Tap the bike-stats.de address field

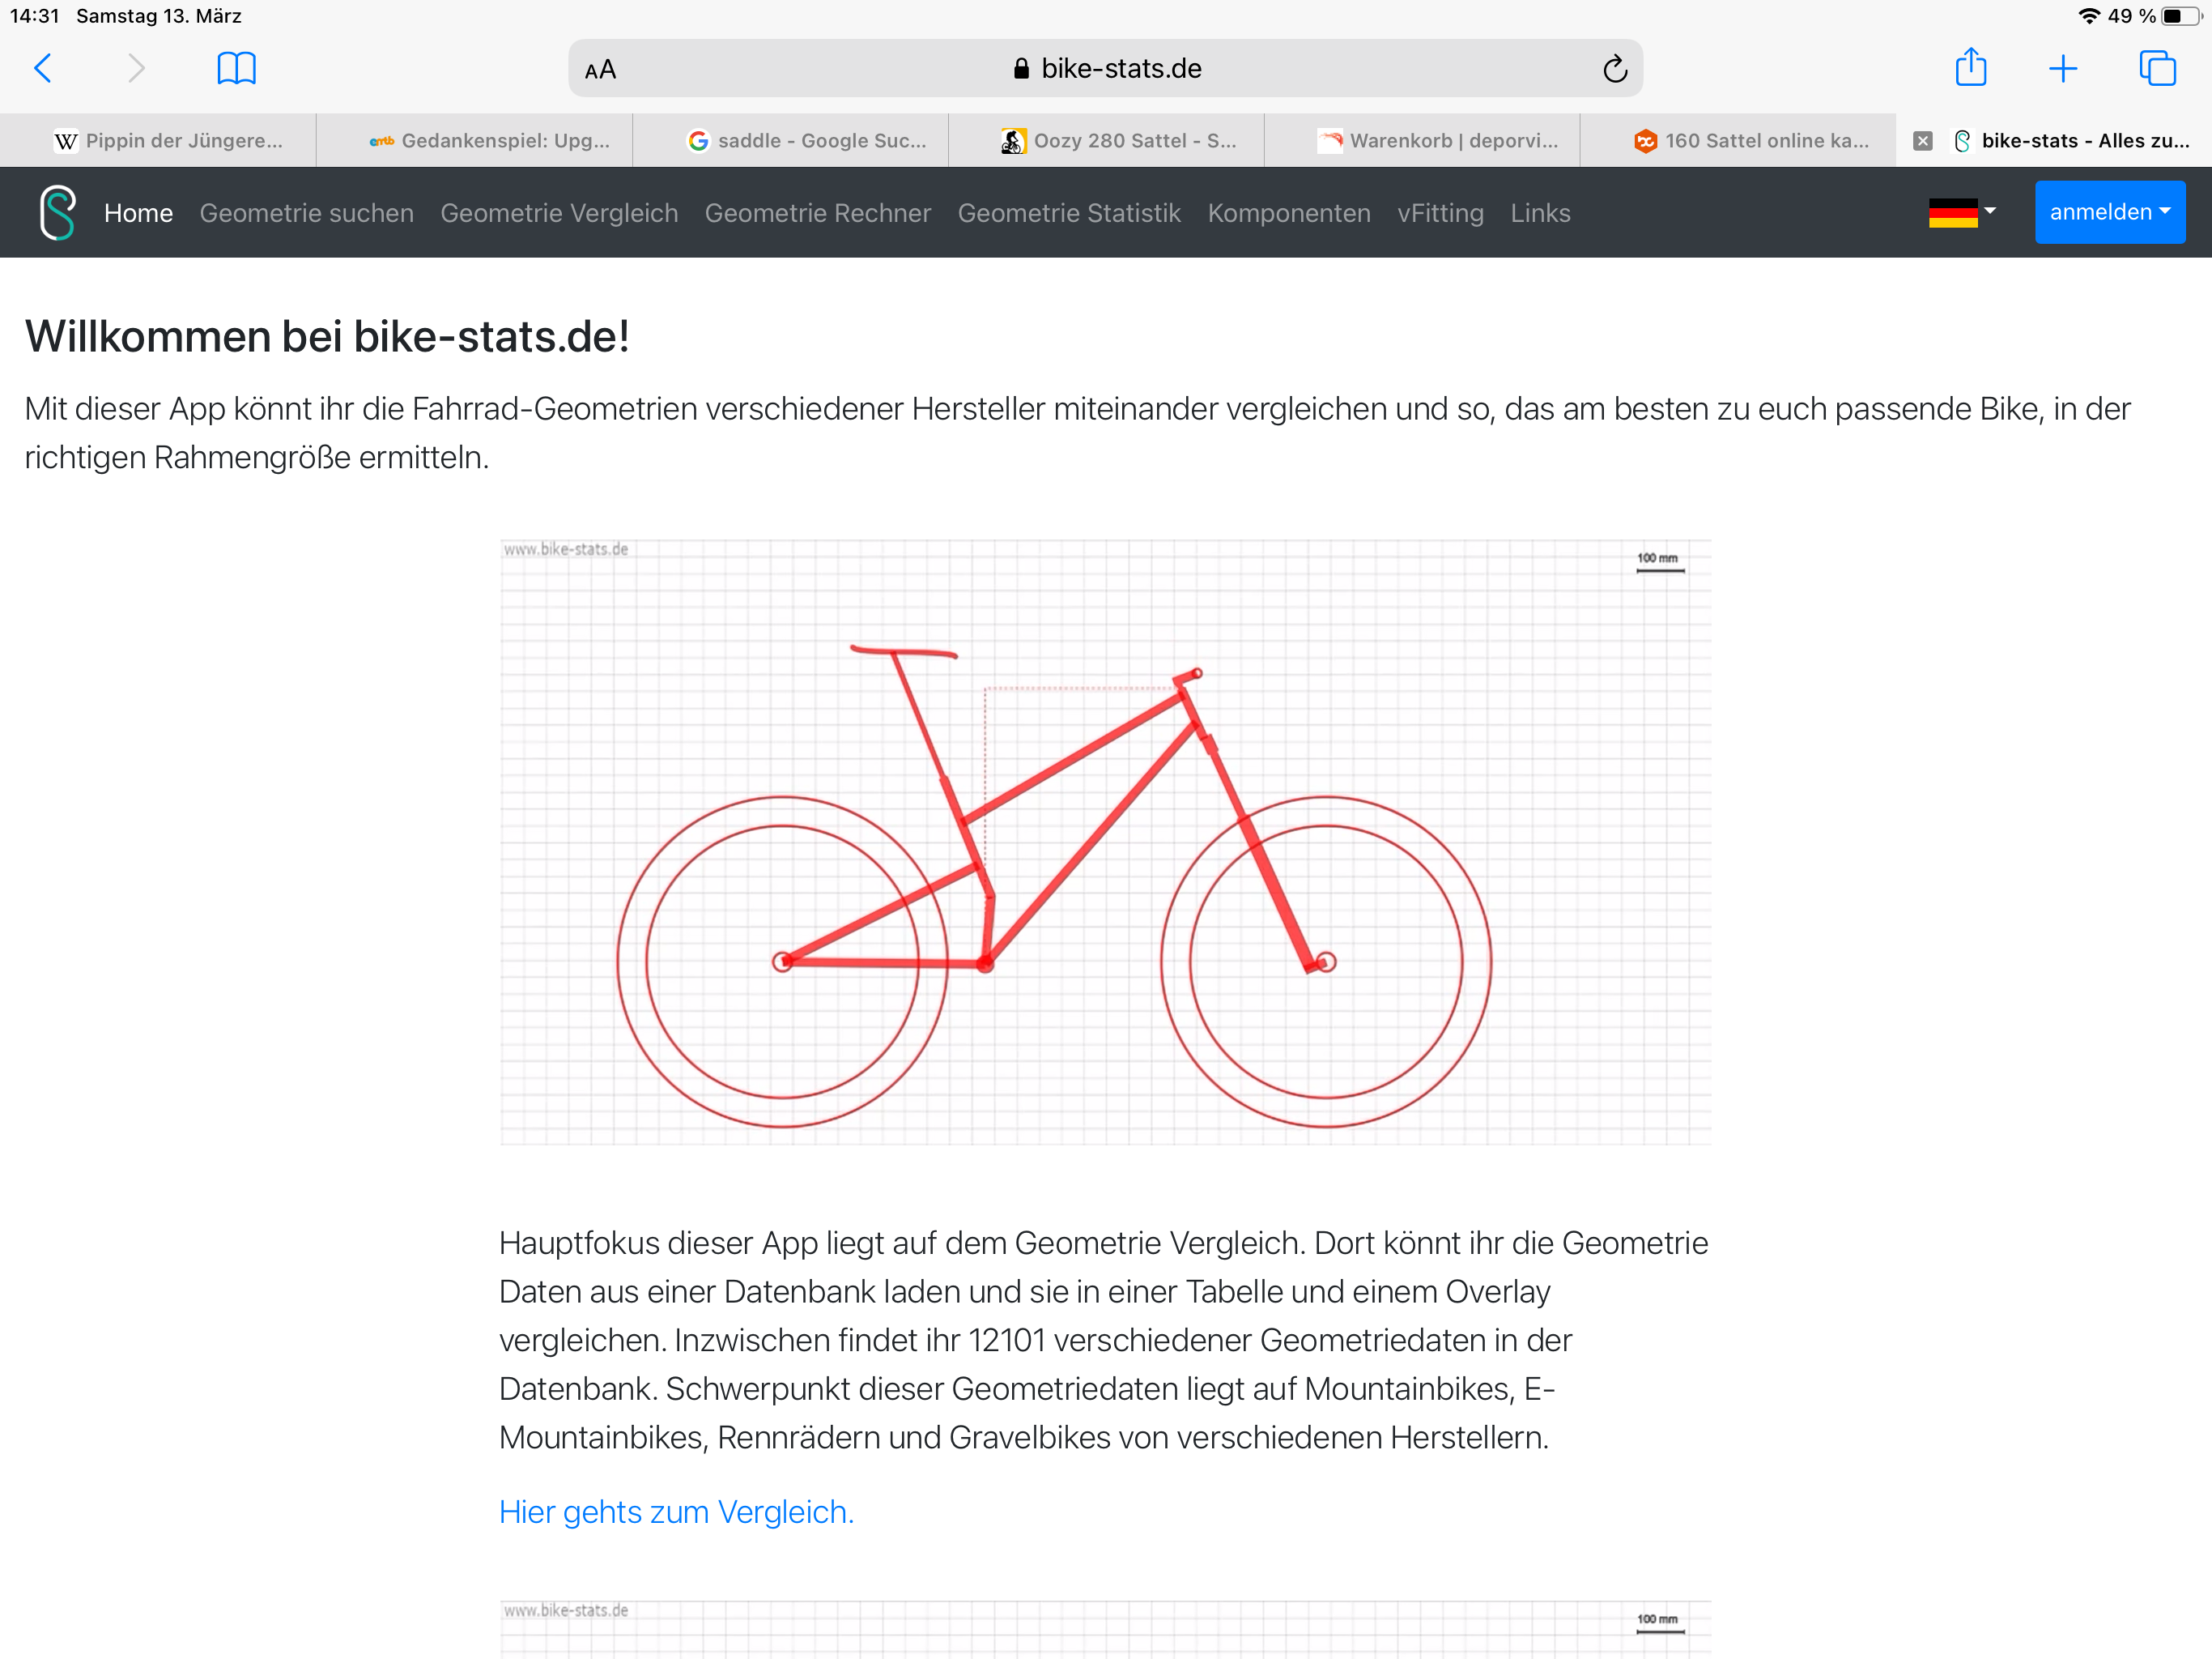pos(1105,68)
